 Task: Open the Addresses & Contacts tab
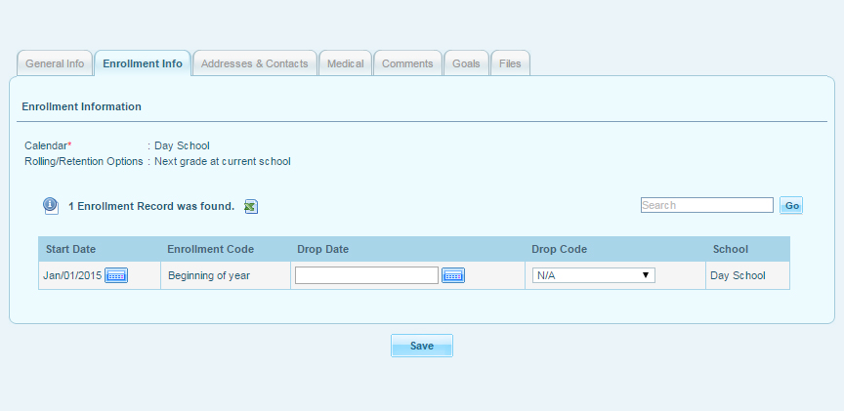(254, 63)
